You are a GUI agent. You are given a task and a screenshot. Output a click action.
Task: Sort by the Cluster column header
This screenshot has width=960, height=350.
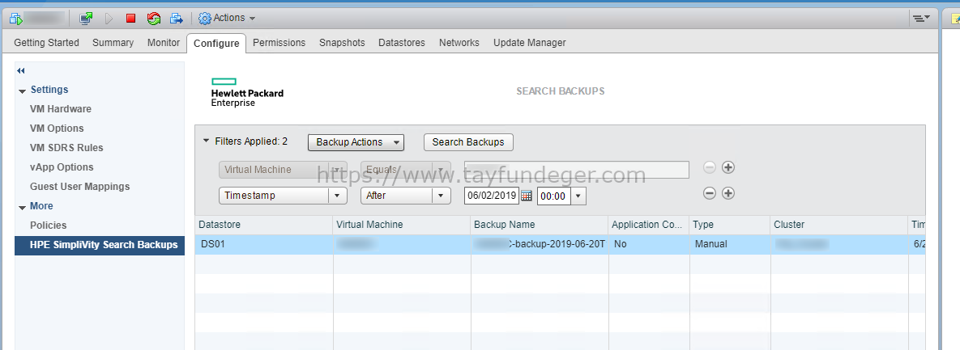click(x=838, y=225)
